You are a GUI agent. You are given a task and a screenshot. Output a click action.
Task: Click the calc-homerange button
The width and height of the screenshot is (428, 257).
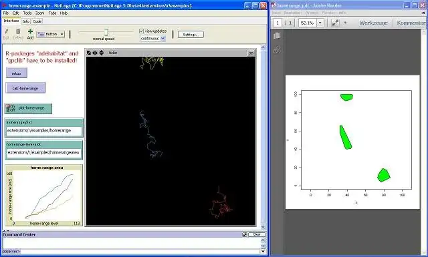(25, 88)
